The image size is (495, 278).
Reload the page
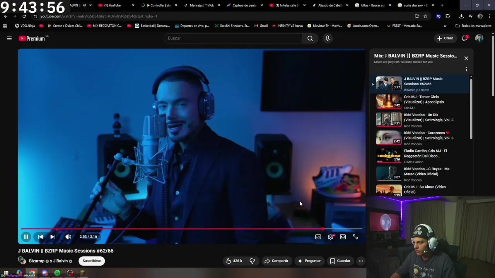[x=24, y=16]
